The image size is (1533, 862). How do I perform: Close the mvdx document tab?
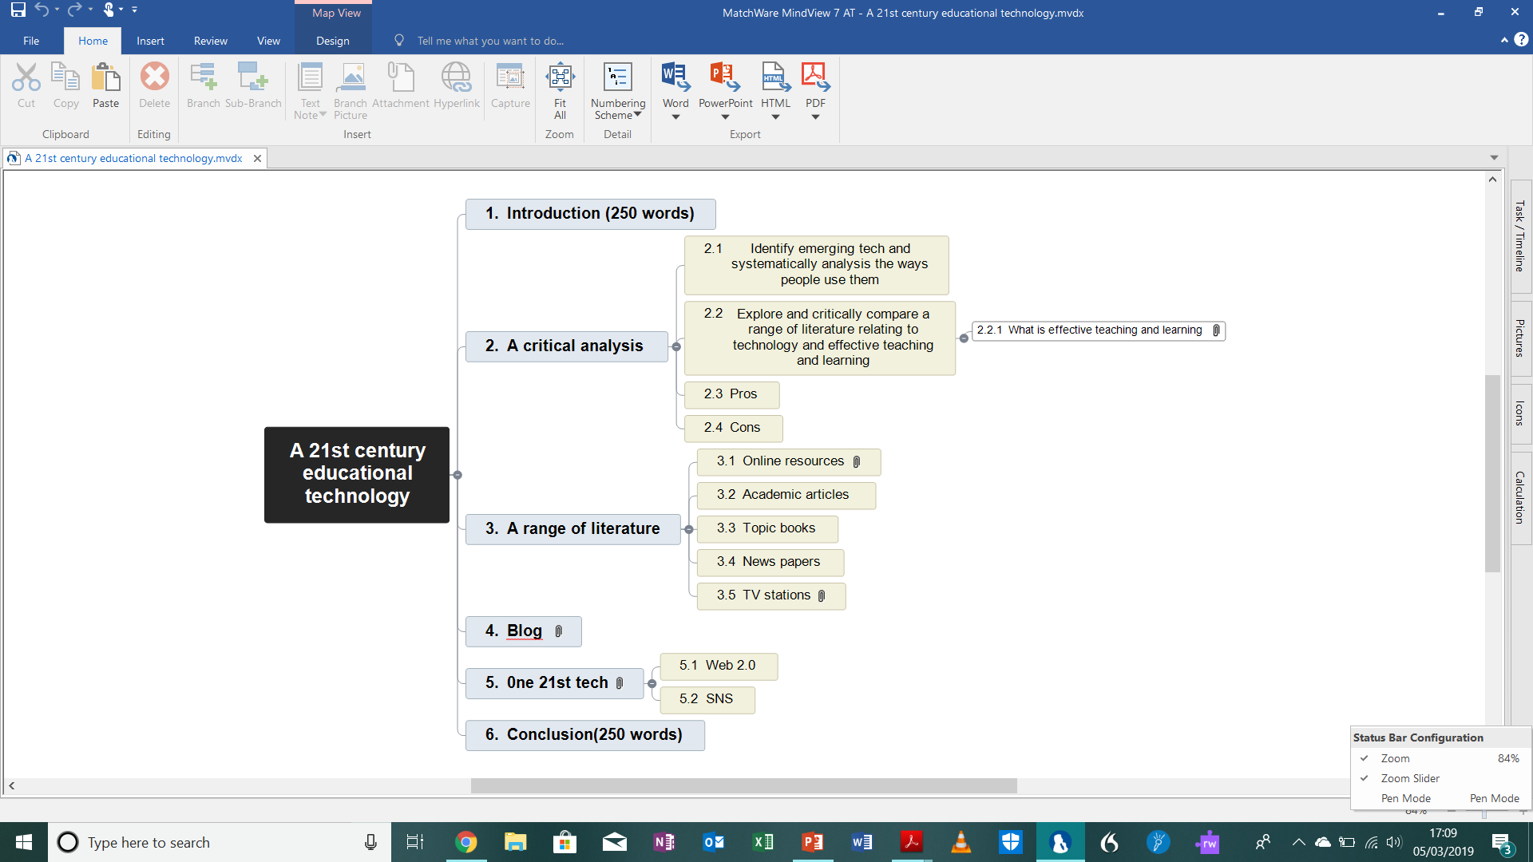point(257,158)
